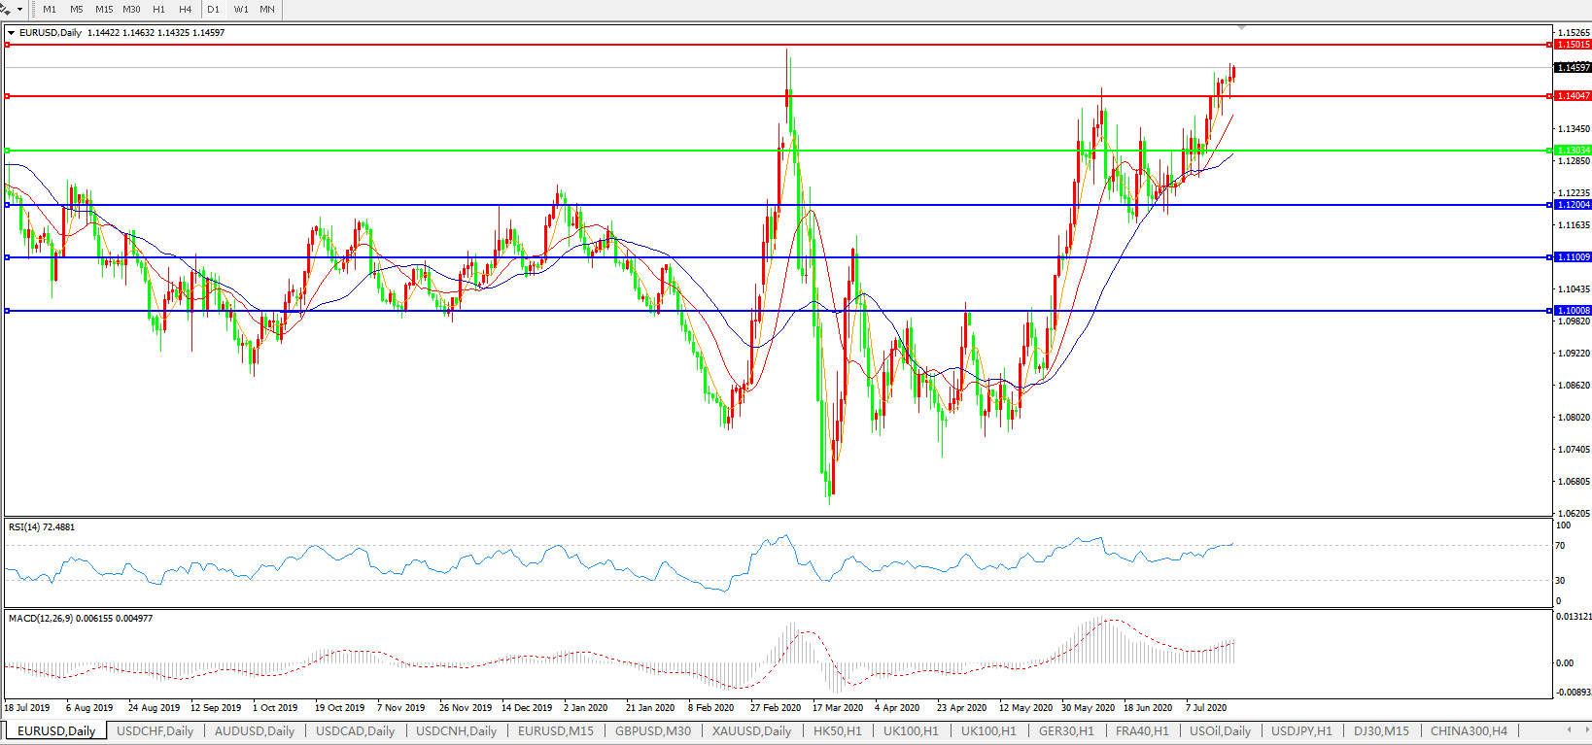The height and width of the screenshot is (745, 1592).
Task: Open the dropdown arrow beside the top-left tool icon
Action: click(x=19, y=10)
